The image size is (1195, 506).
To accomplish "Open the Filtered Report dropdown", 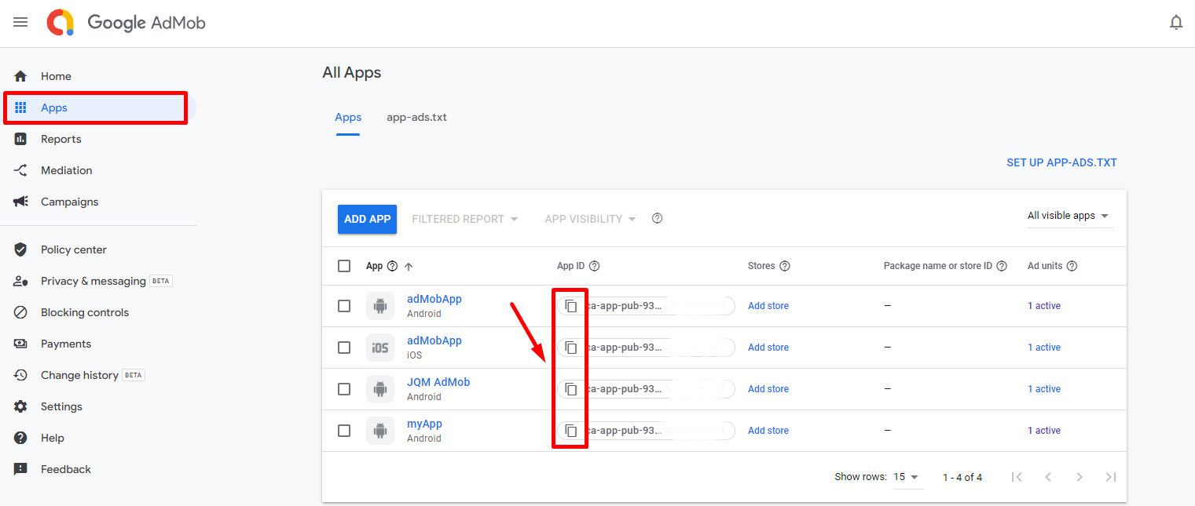I will click(x=465, y=219).
